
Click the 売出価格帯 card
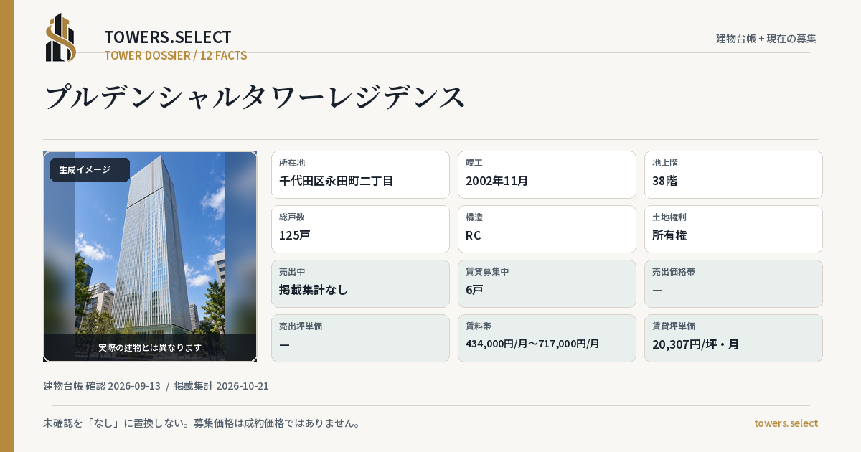pyautogui.click(x=733, y=283)
